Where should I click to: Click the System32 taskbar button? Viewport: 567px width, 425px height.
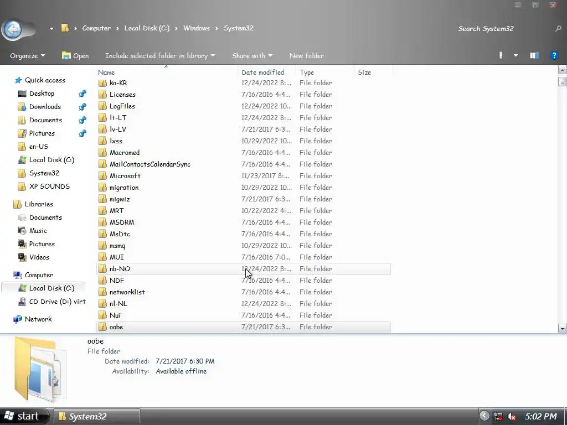pos(97,416)
